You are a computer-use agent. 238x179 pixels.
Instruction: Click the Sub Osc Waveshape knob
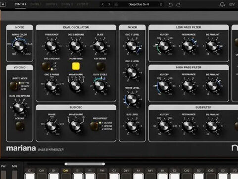(x=75, y=126)
